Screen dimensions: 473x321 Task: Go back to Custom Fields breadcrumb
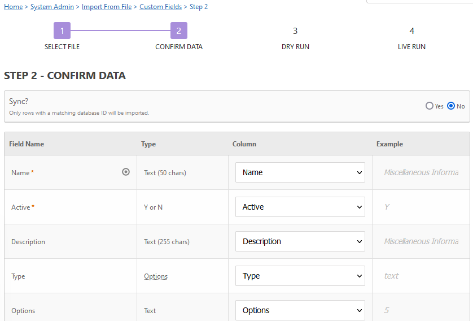(x=160, y=7)
